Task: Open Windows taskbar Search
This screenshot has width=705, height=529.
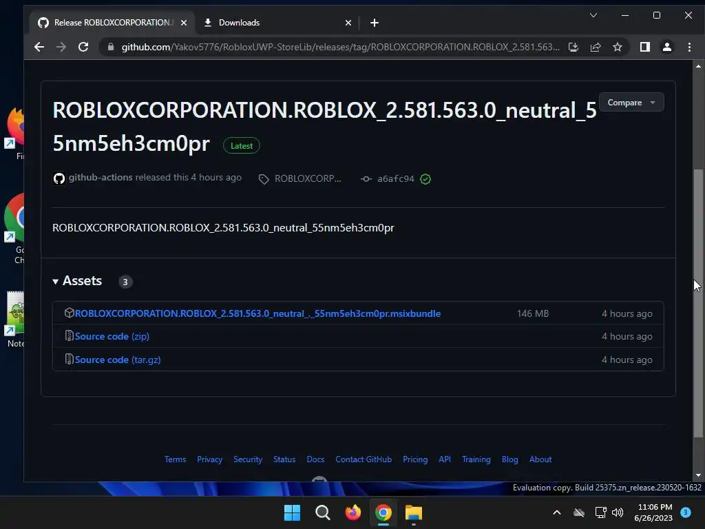Action: [x=322, y=512]
